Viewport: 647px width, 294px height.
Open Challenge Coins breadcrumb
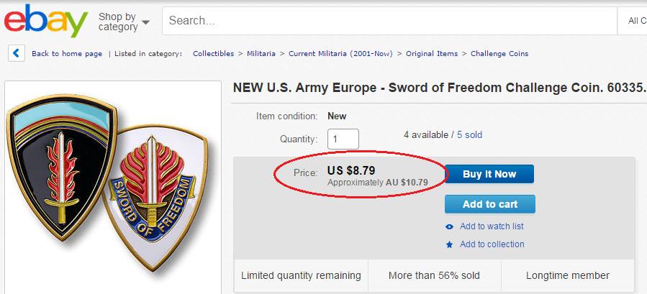click(x=499, y=54)
